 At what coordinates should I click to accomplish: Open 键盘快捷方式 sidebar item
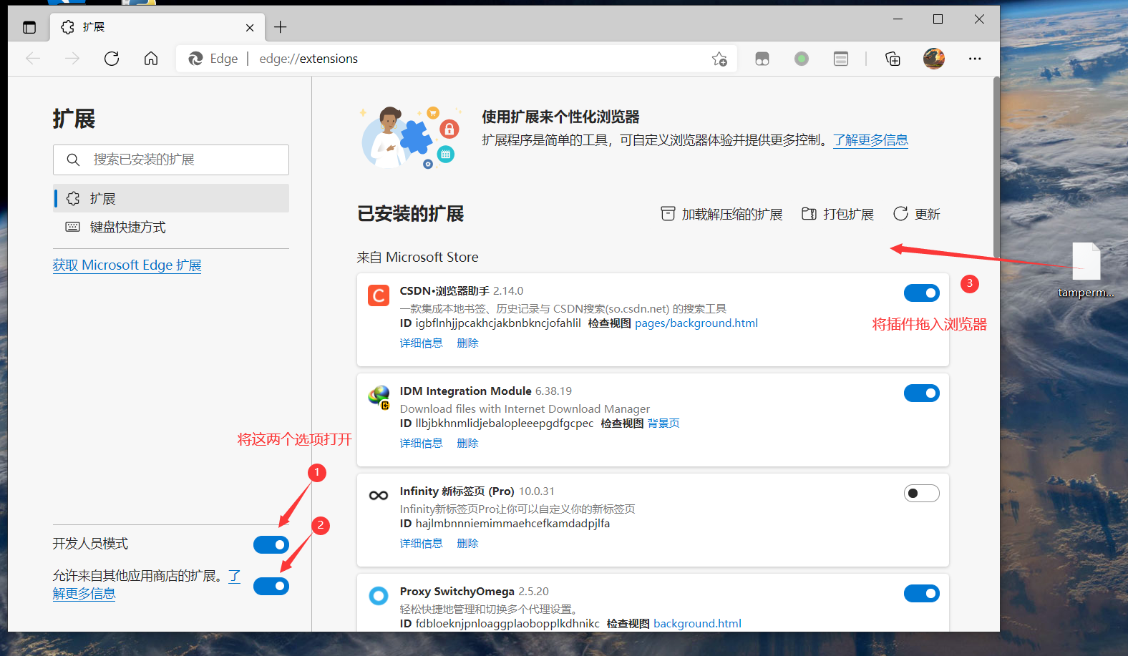(171, 227)
